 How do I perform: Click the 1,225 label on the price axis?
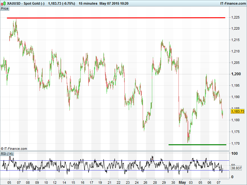[235, 18]
